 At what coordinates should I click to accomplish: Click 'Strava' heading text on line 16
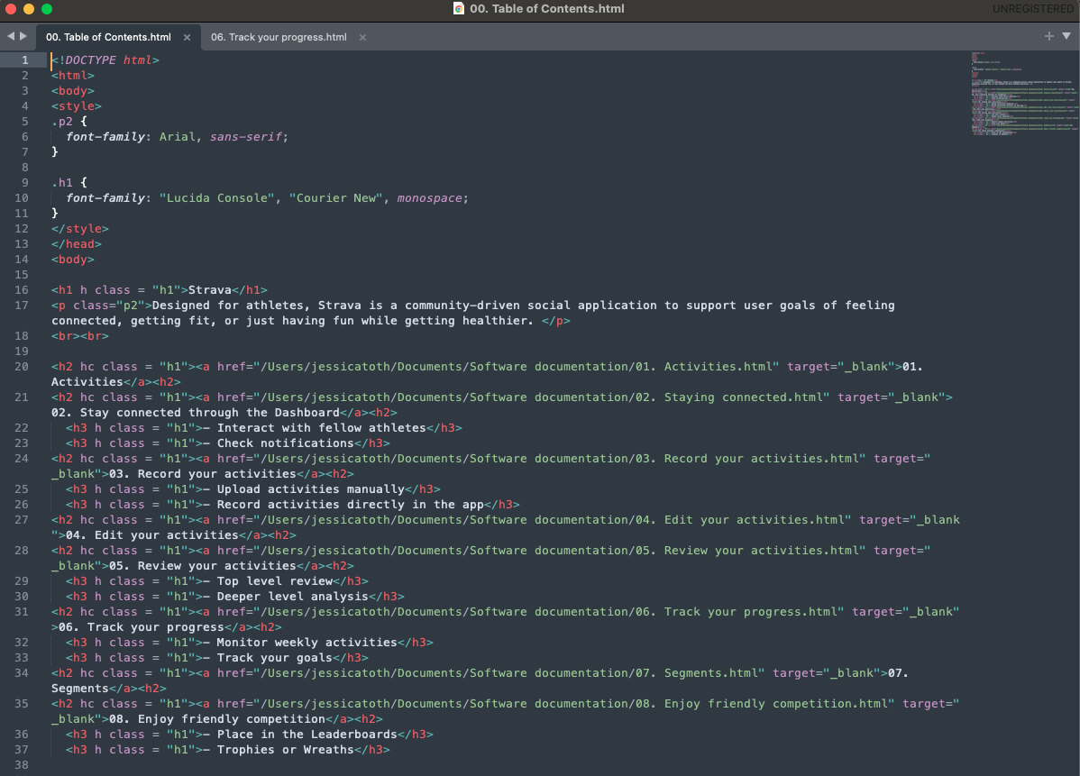click(209, 290)
